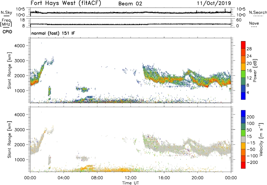Pick the red bottom segment of Velocity colorbar
267x185 pixels.
click(243, 165)
